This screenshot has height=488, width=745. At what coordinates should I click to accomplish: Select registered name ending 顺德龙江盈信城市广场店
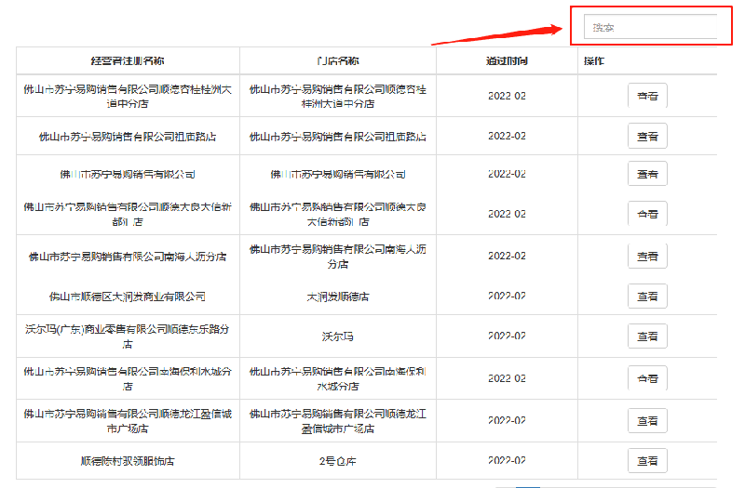coord(128,421)
